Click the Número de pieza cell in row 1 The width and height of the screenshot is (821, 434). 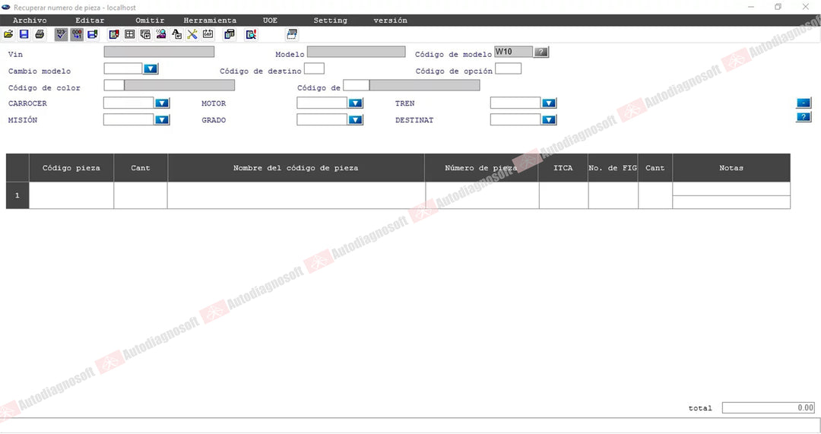pos(482,195)
